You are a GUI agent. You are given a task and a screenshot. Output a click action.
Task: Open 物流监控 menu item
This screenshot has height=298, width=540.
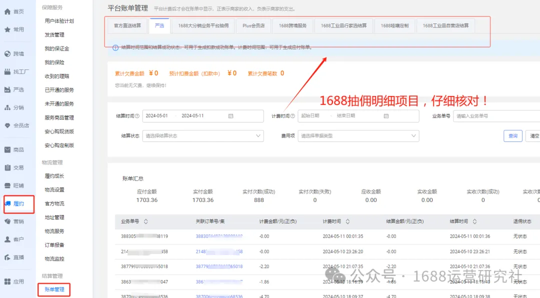coord(54,258)
